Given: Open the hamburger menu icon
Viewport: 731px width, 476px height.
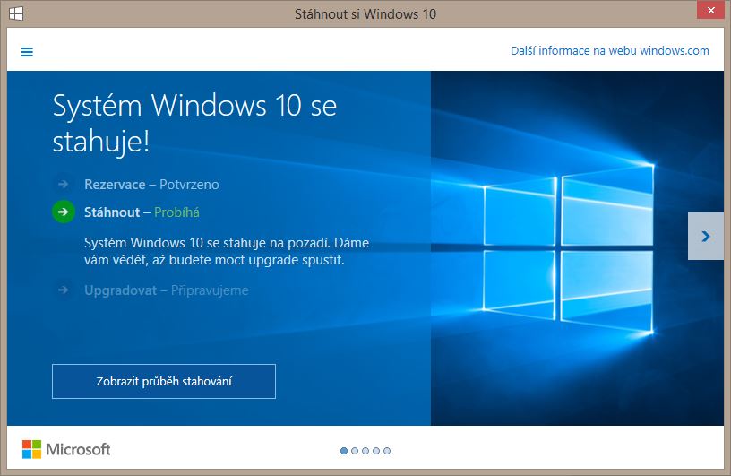Looking at the screenshot, I should (27, 52).
